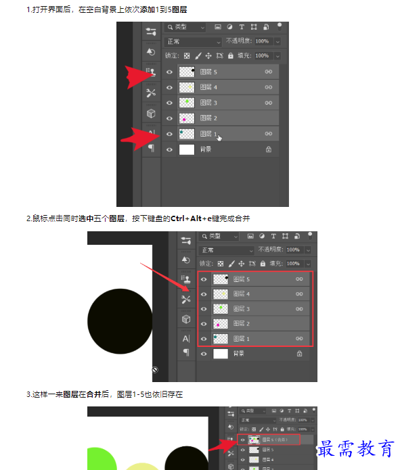The height and width of the screenshot is (470, 400).
Task: Toggle layer filtering switch in step 1 screenshot
Action: (280, 26)
